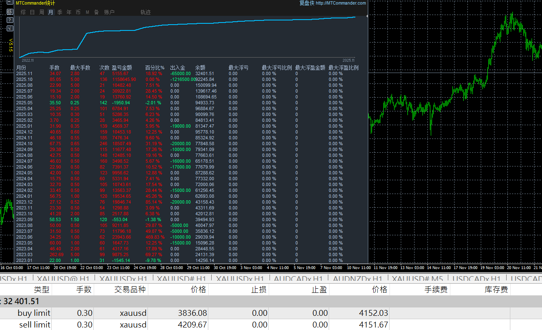
Task: Click the 2025.10 month row label
Action: [24, 79]
